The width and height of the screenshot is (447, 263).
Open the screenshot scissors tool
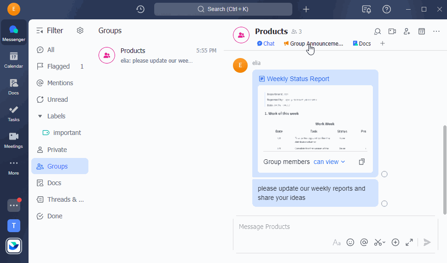(x=377, y=242)
